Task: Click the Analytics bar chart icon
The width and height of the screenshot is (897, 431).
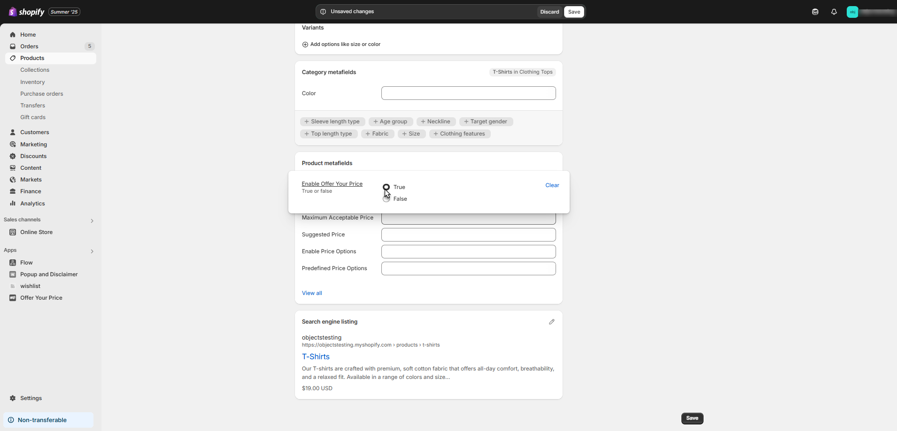Action: 13,204
